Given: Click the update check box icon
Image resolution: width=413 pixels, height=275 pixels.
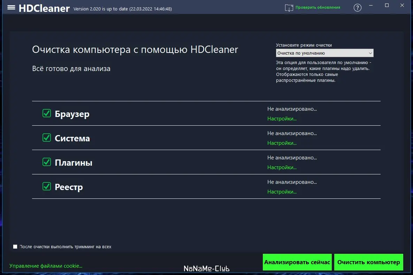Looking at the screenshot, I should tap(289, 7).
